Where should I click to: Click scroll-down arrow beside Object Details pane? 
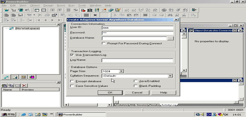pos(184,70)
